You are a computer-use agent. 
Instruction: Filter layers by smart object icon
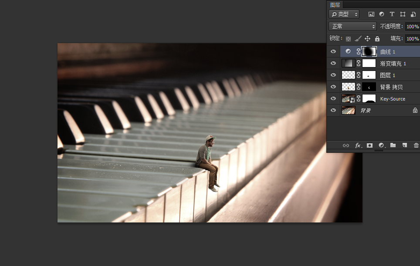413,14
